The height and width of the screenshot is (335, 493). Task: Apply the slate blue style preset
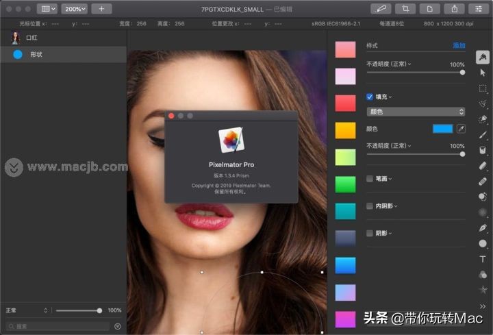click(345, 238)
